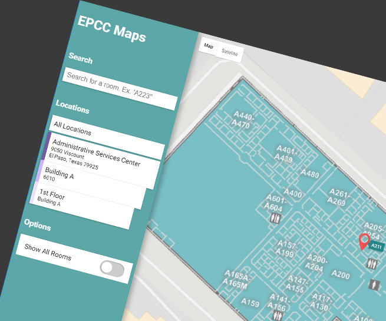386x321 pixels.
Task: Switch to the Satellite map view
Action: coord(230,53)
